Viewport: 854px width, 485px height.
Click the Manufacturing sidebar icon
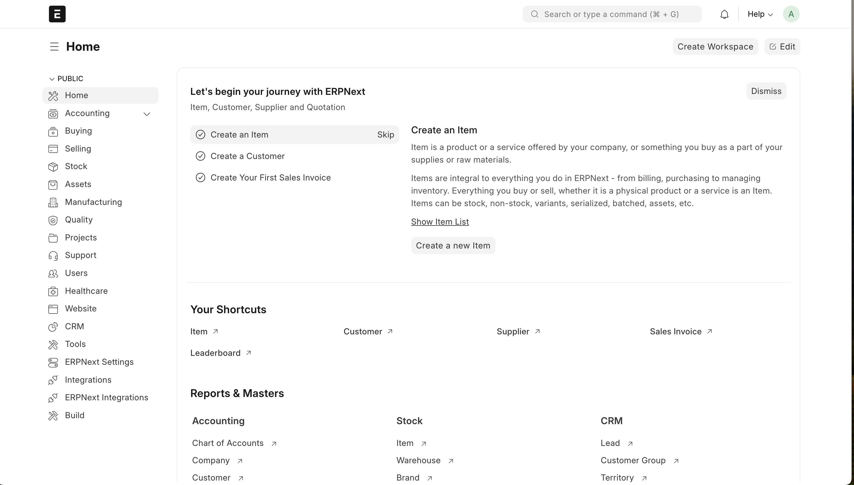[53, 202]
